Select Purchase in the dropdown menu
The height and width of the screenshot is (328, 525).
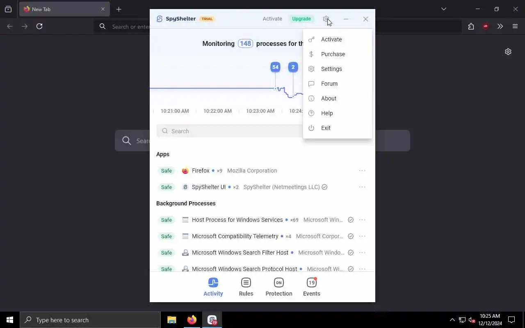[x=338, y=54]
